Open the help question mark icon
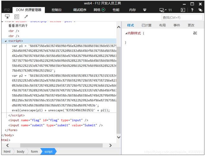Screen dimensions: 206x156 point(192,10)
